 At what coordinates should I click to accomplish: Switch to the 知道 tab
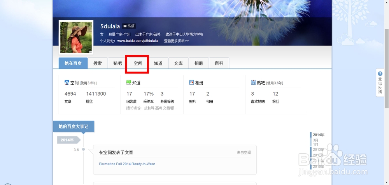158,63
